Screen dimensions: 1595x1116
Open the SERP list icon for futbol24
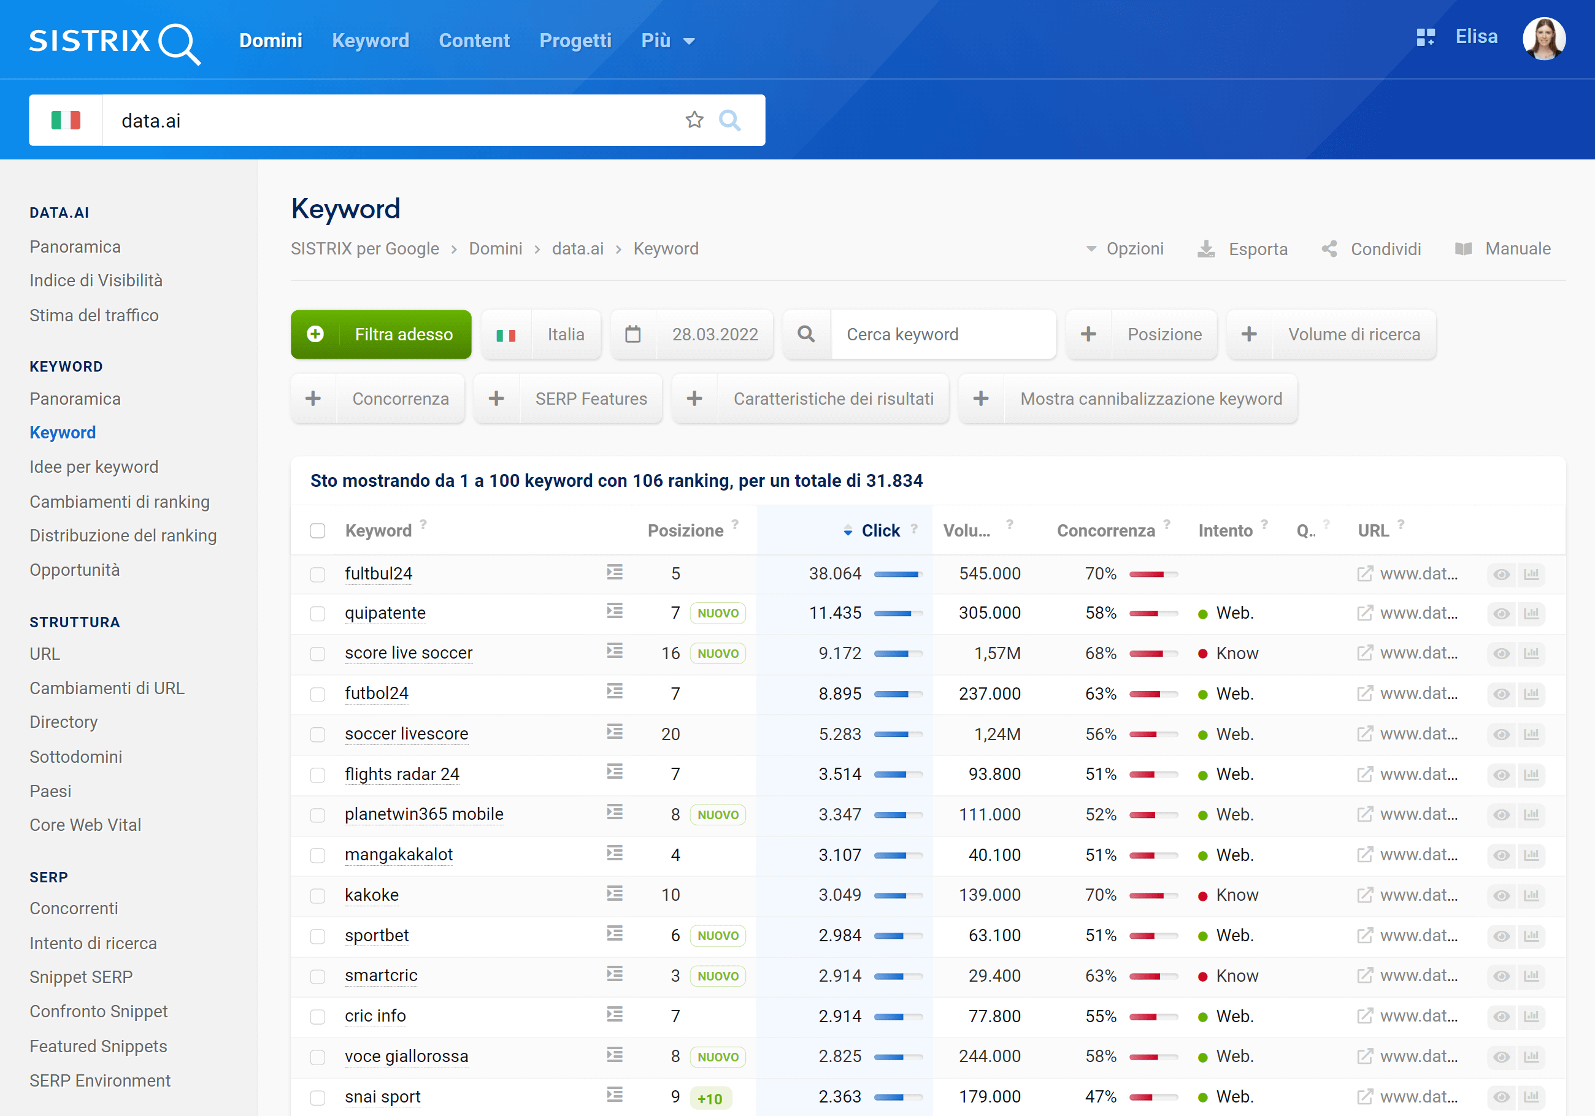click(614, 692)
